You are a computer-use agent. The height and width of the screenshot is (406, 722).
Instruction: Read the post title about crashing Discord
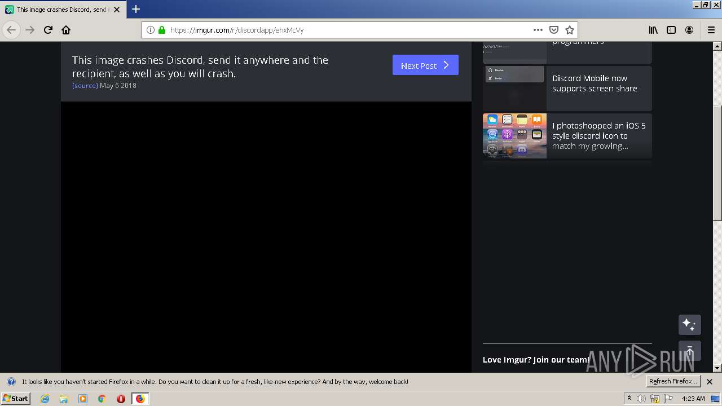click(200, 67)
